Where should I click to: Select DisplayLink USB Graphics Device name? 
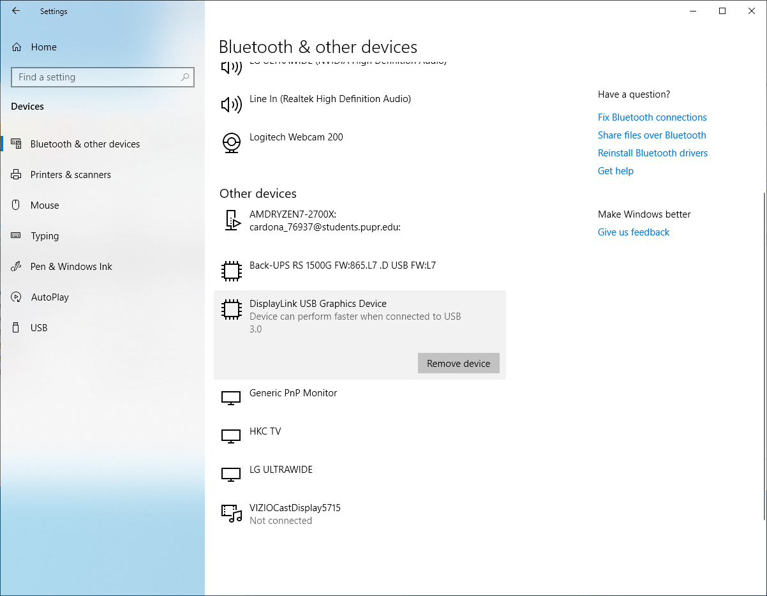318,304
